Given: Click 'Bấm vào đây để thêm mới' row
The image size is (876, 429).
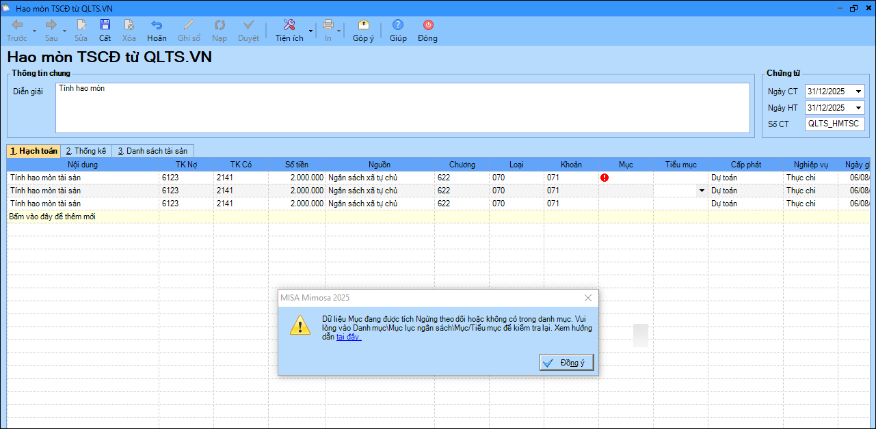Looking at the screenshot, I should [438, 216].
